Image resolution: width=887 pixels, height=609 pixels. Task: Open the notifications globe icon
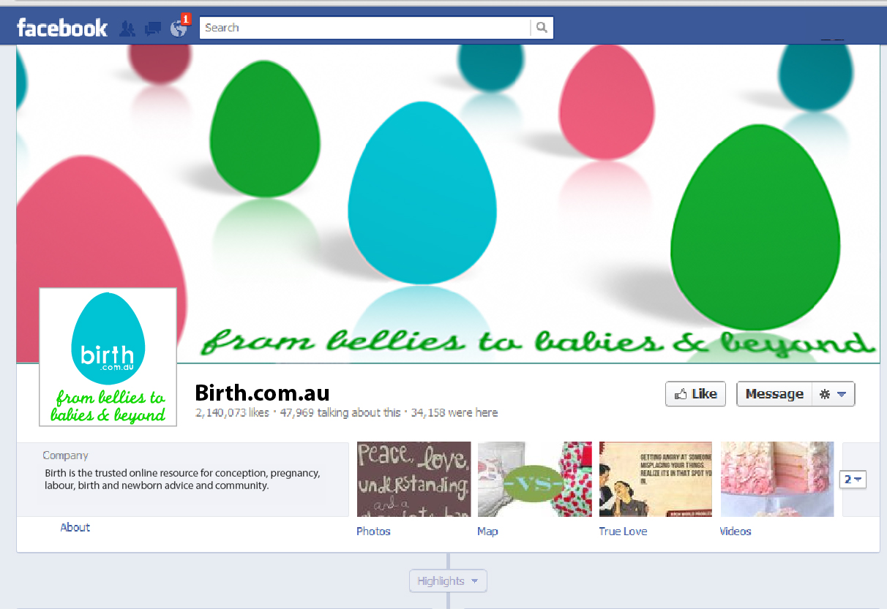click(x=178, y=29)
